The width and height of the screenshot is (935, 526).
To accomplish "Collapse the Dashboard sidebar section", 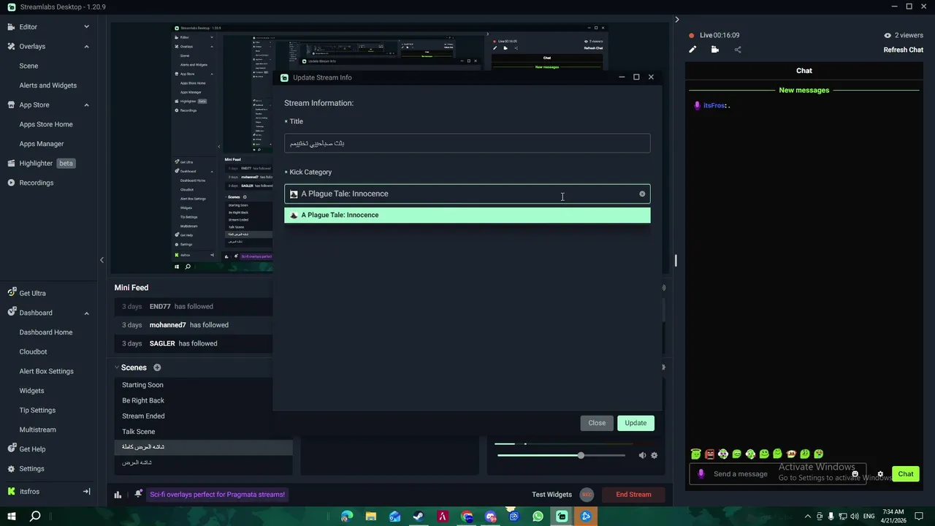I will click(x=86, y=313).
